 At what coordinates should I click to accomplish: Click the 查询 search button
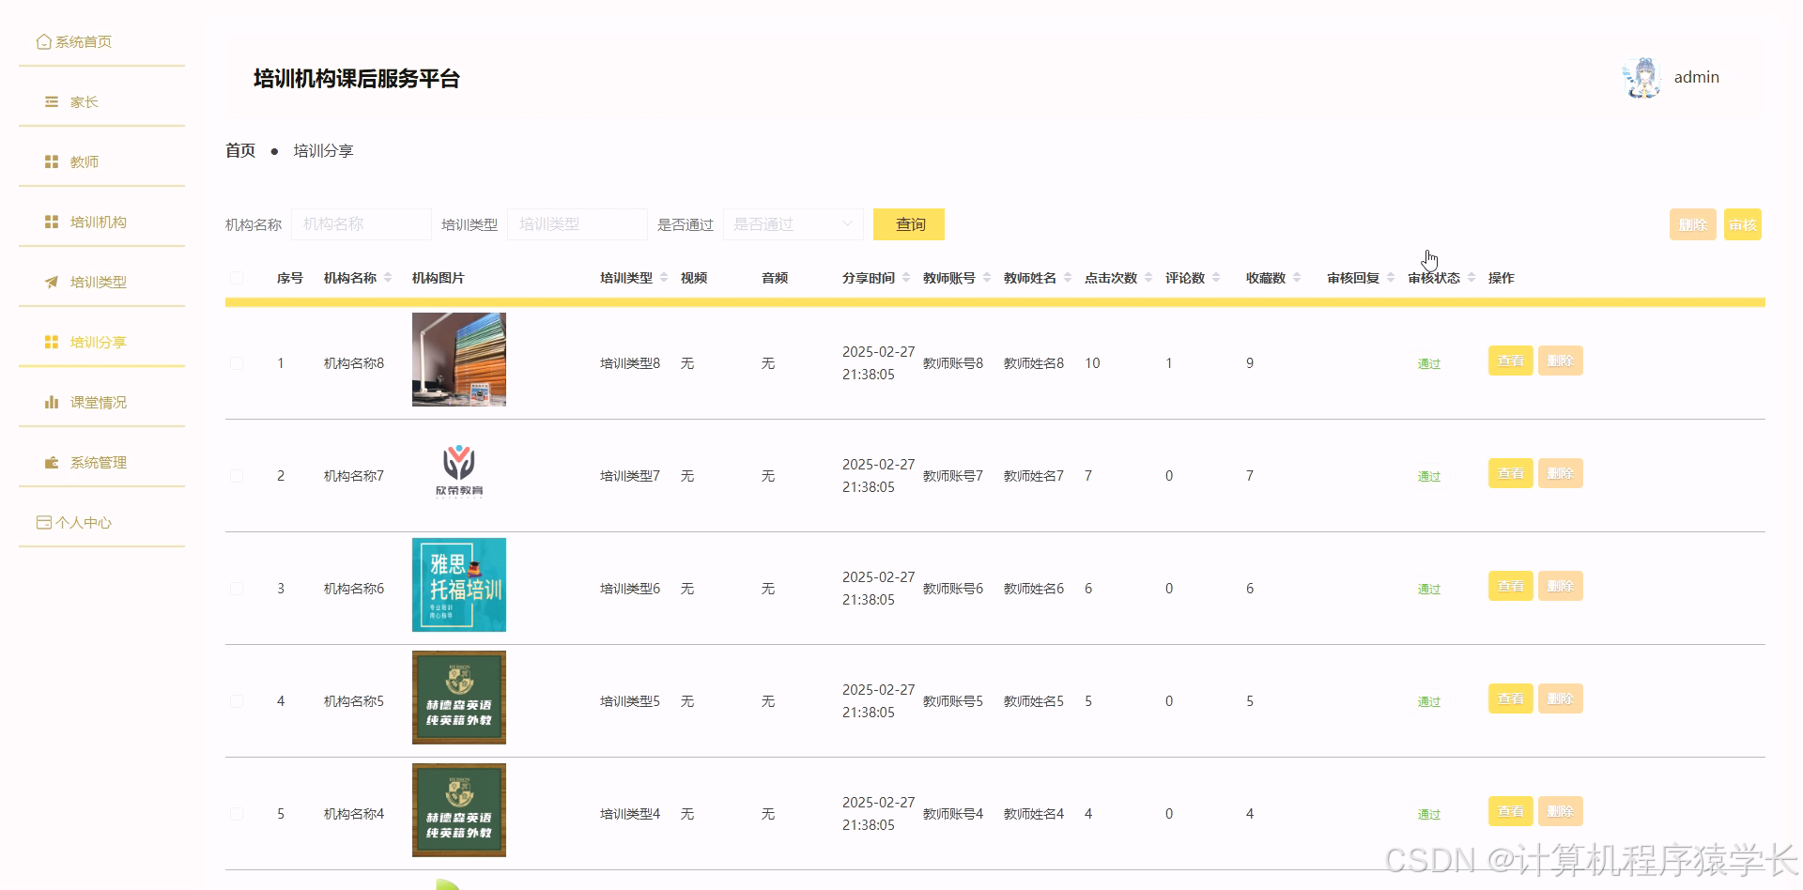click(909, 224)
